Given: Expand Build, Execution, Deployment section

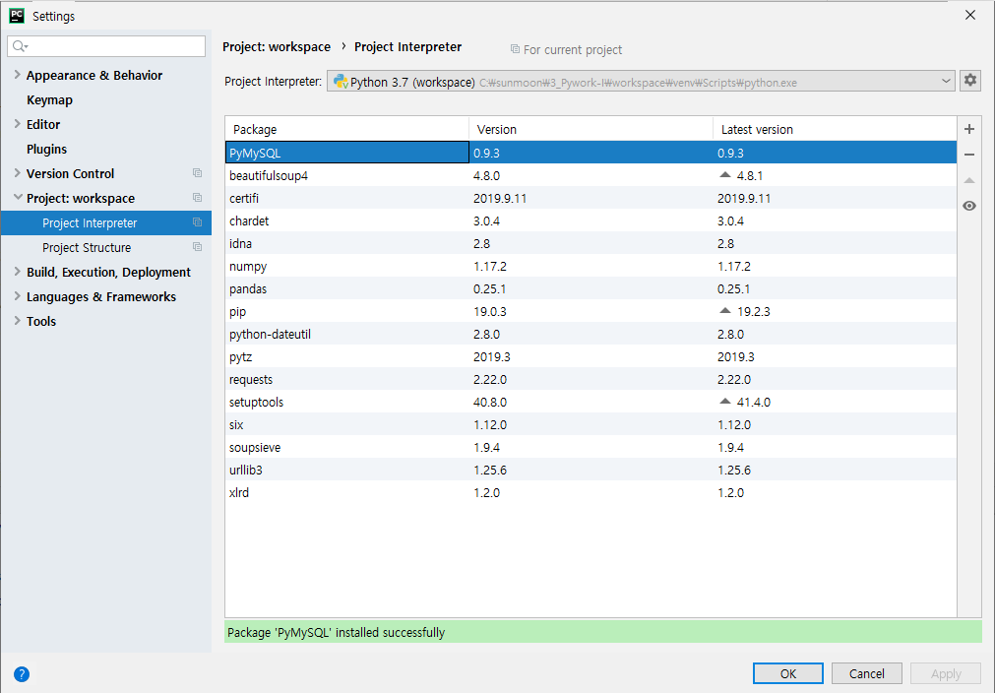Looking at the screenshot, I should point(17,271).
